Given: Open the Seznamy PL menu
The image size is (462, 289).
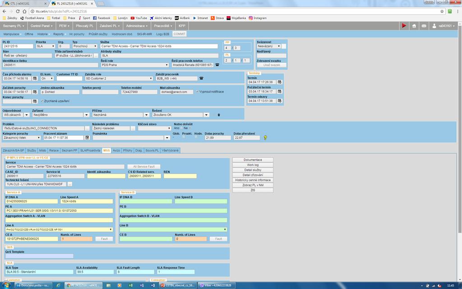Looking at the screenshot, I should pos(13,26).
